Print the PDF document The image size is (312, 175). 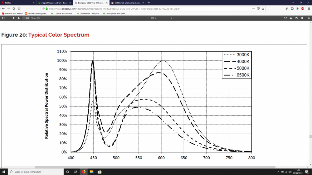point(291,18)
